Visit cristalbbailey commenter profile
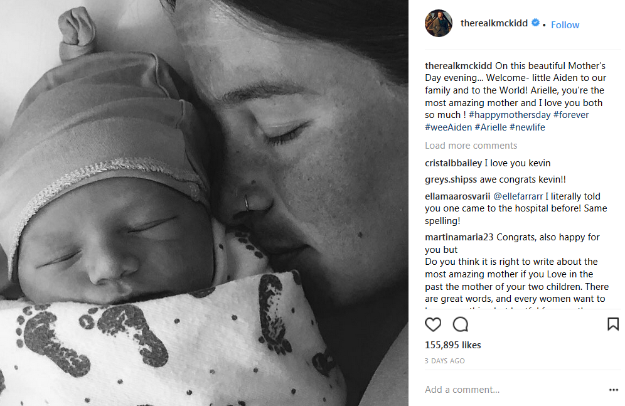The height and width of the screenshot is (406, 625). [x=453, y=163]
